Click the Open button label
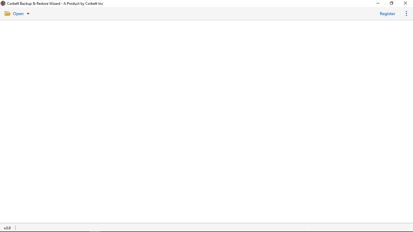Image resolution: width=413 pixels, height=232 pixels. [x=18, y=14]
